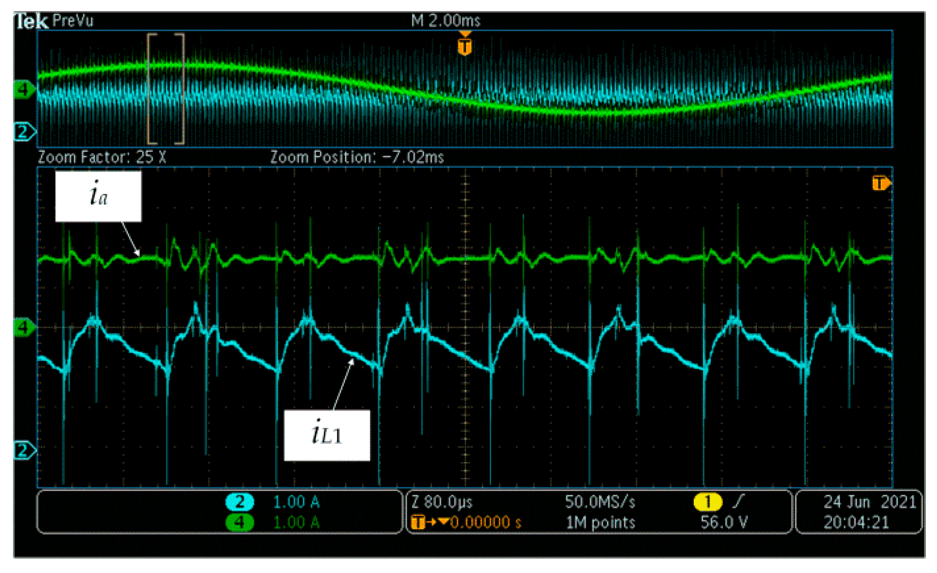Select the cyan channel 2 badge

coord(239,502)
